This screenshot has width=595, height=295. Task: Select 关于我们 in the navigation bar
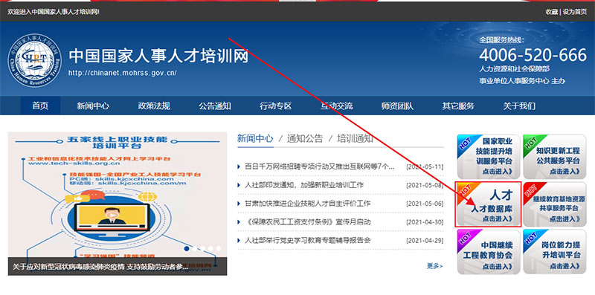(x=519, y=106)
